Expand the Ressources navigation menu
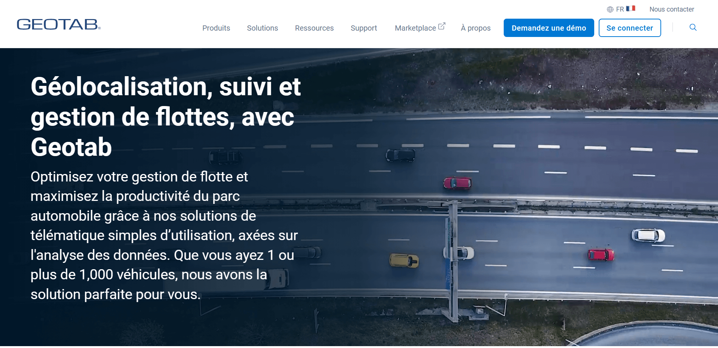 (314, 28)
